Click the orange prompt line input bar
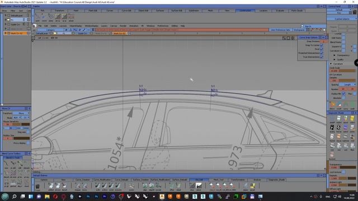This screenshot has height=201, width=358. tap(182, 30)
